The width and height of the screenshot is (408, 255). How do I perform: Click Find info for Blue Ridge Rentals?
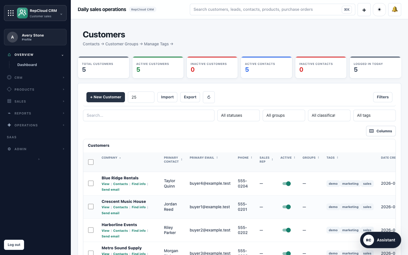[139, 184]
